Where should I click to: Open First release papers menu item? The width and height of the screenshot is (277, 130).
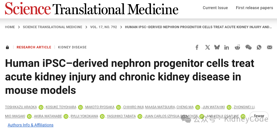255,8
